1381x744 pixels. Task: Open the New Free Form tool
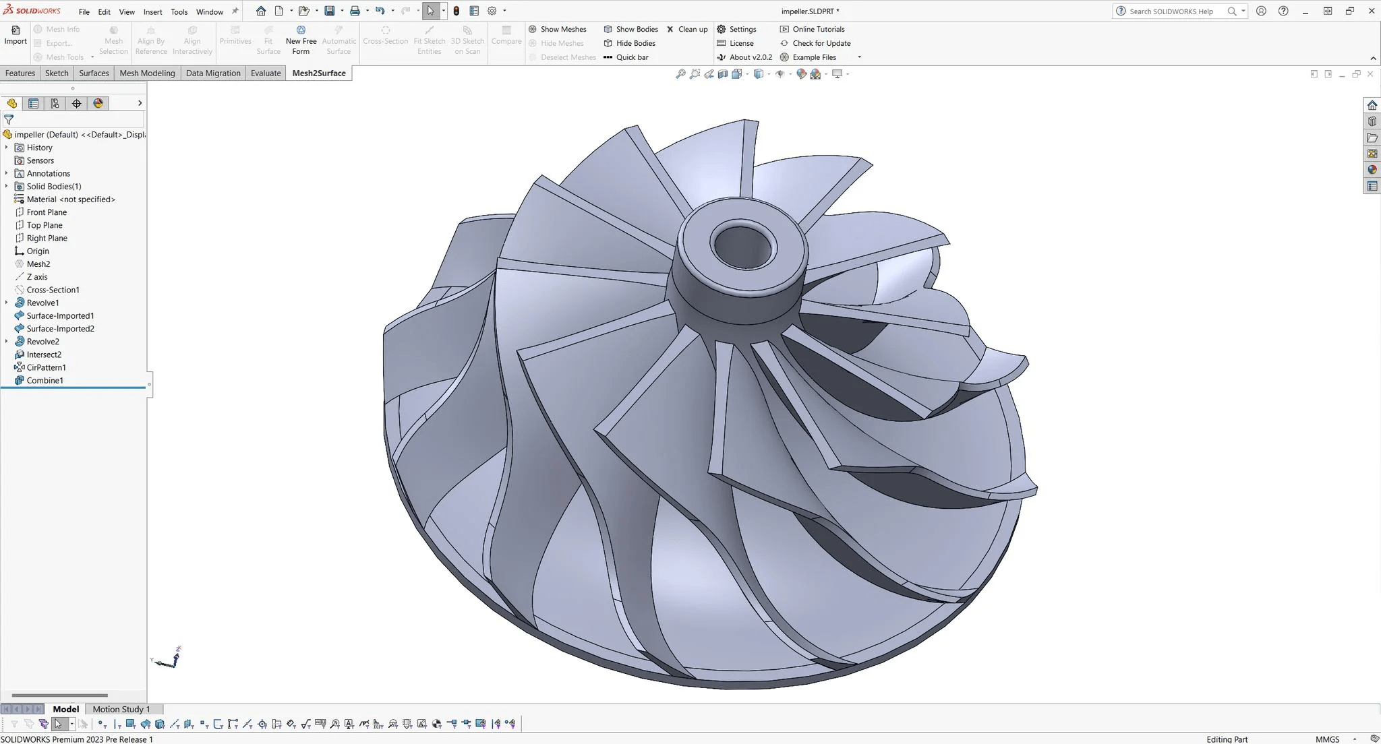point(301,39)
